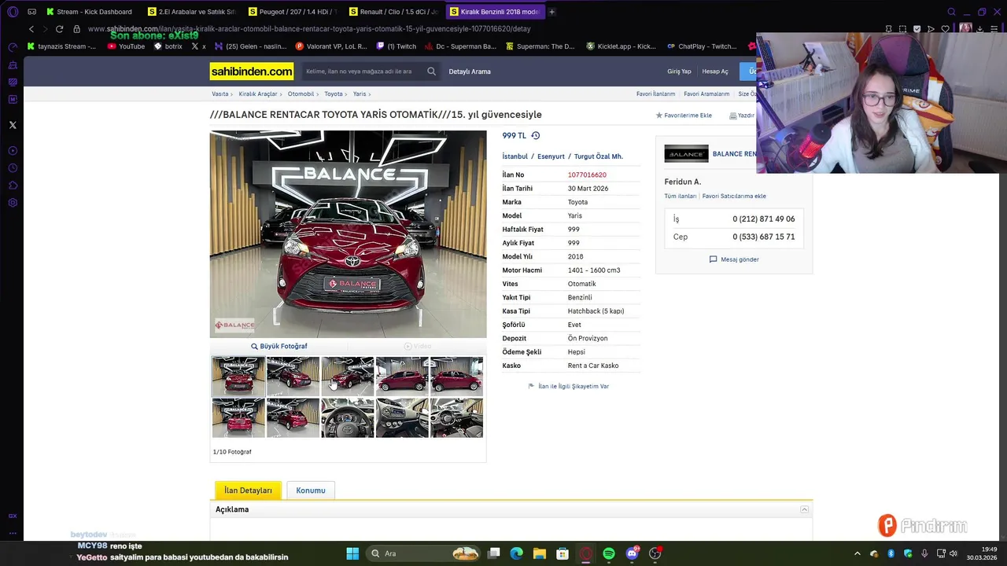Screen dimensions: 1007x566
Task: Click the browser address bar URL
Action: point(309,29)
